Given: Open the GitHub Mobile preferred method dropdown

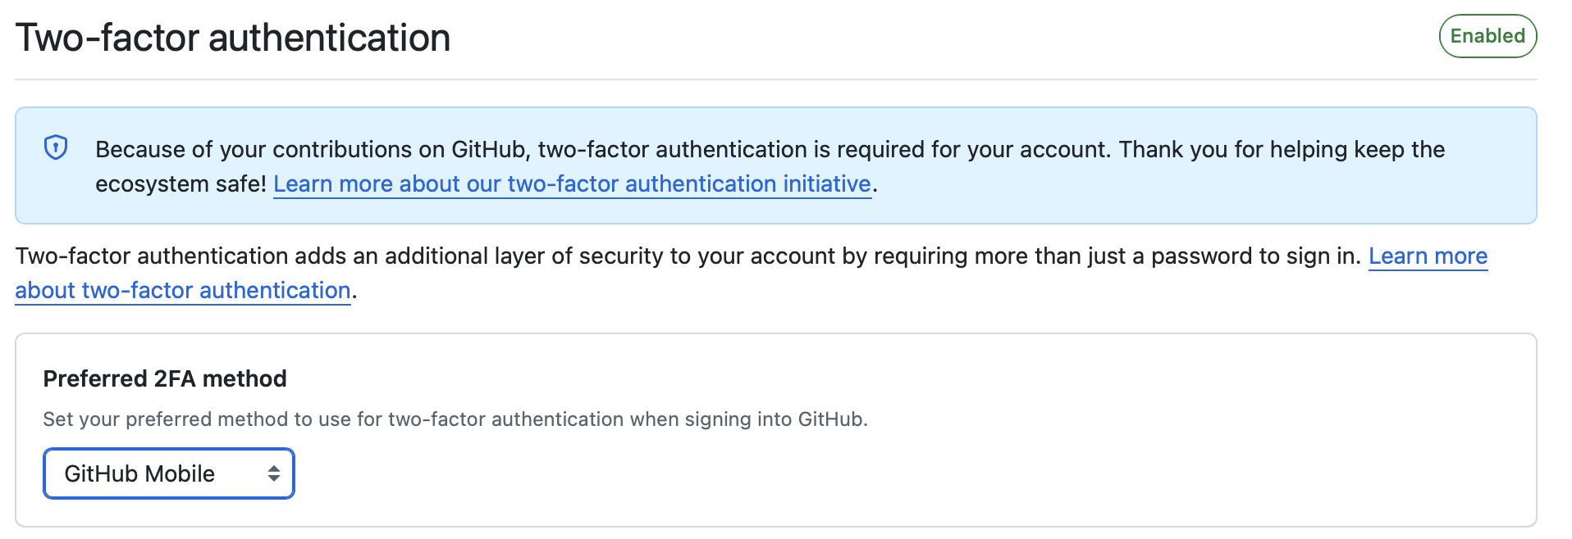Looking at the screenshot, I should (168, 473).
